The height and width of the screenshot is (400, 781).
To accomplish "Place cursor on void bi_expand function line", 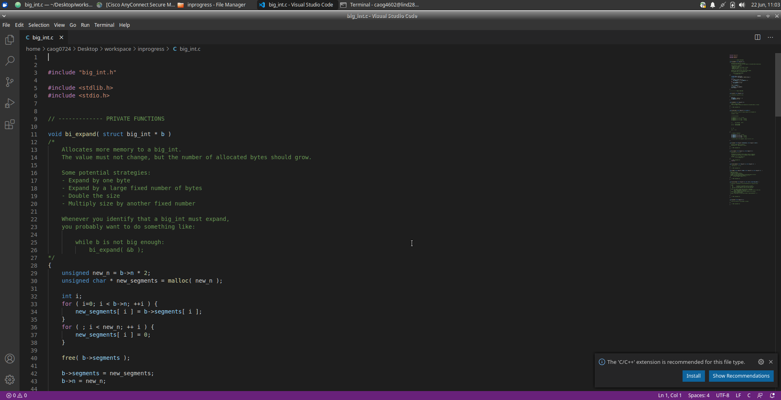I will click(109, 134).
